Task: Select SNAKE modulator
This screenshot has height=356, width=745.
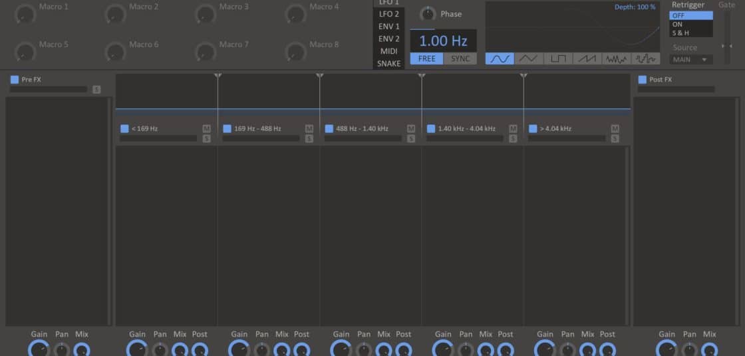Action: click(388, 63)
